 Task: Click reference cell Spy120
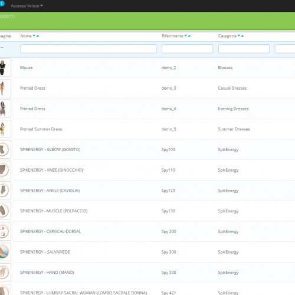(x=168, y=191)
